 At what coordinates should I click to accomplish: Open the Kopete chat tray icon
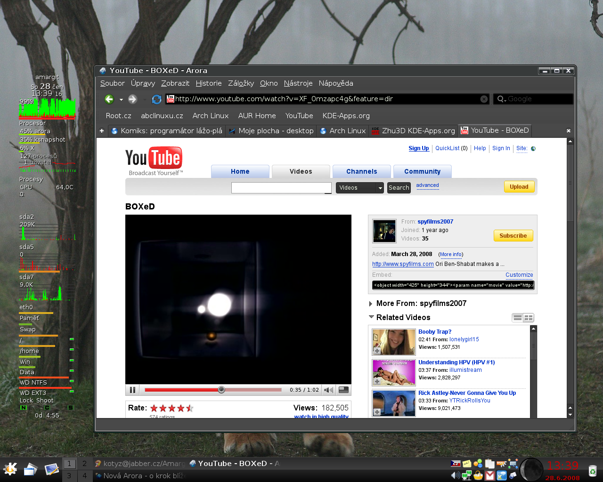[x=501, y=475]
